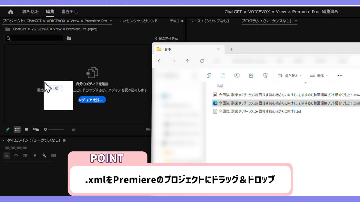Select the .xml file in 台本
Screen dimensions: 360x202
[286, 103]
